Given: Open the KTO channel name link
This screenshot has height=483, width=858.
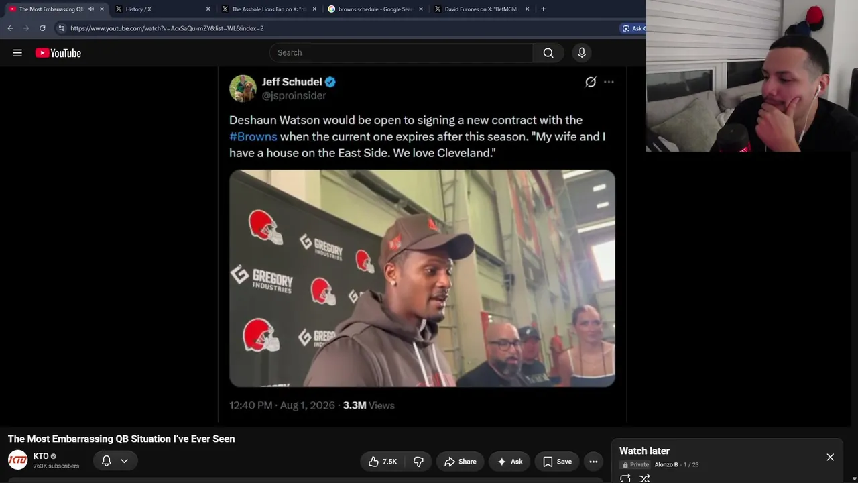Looking at the screenshot, I should point(41,456).
